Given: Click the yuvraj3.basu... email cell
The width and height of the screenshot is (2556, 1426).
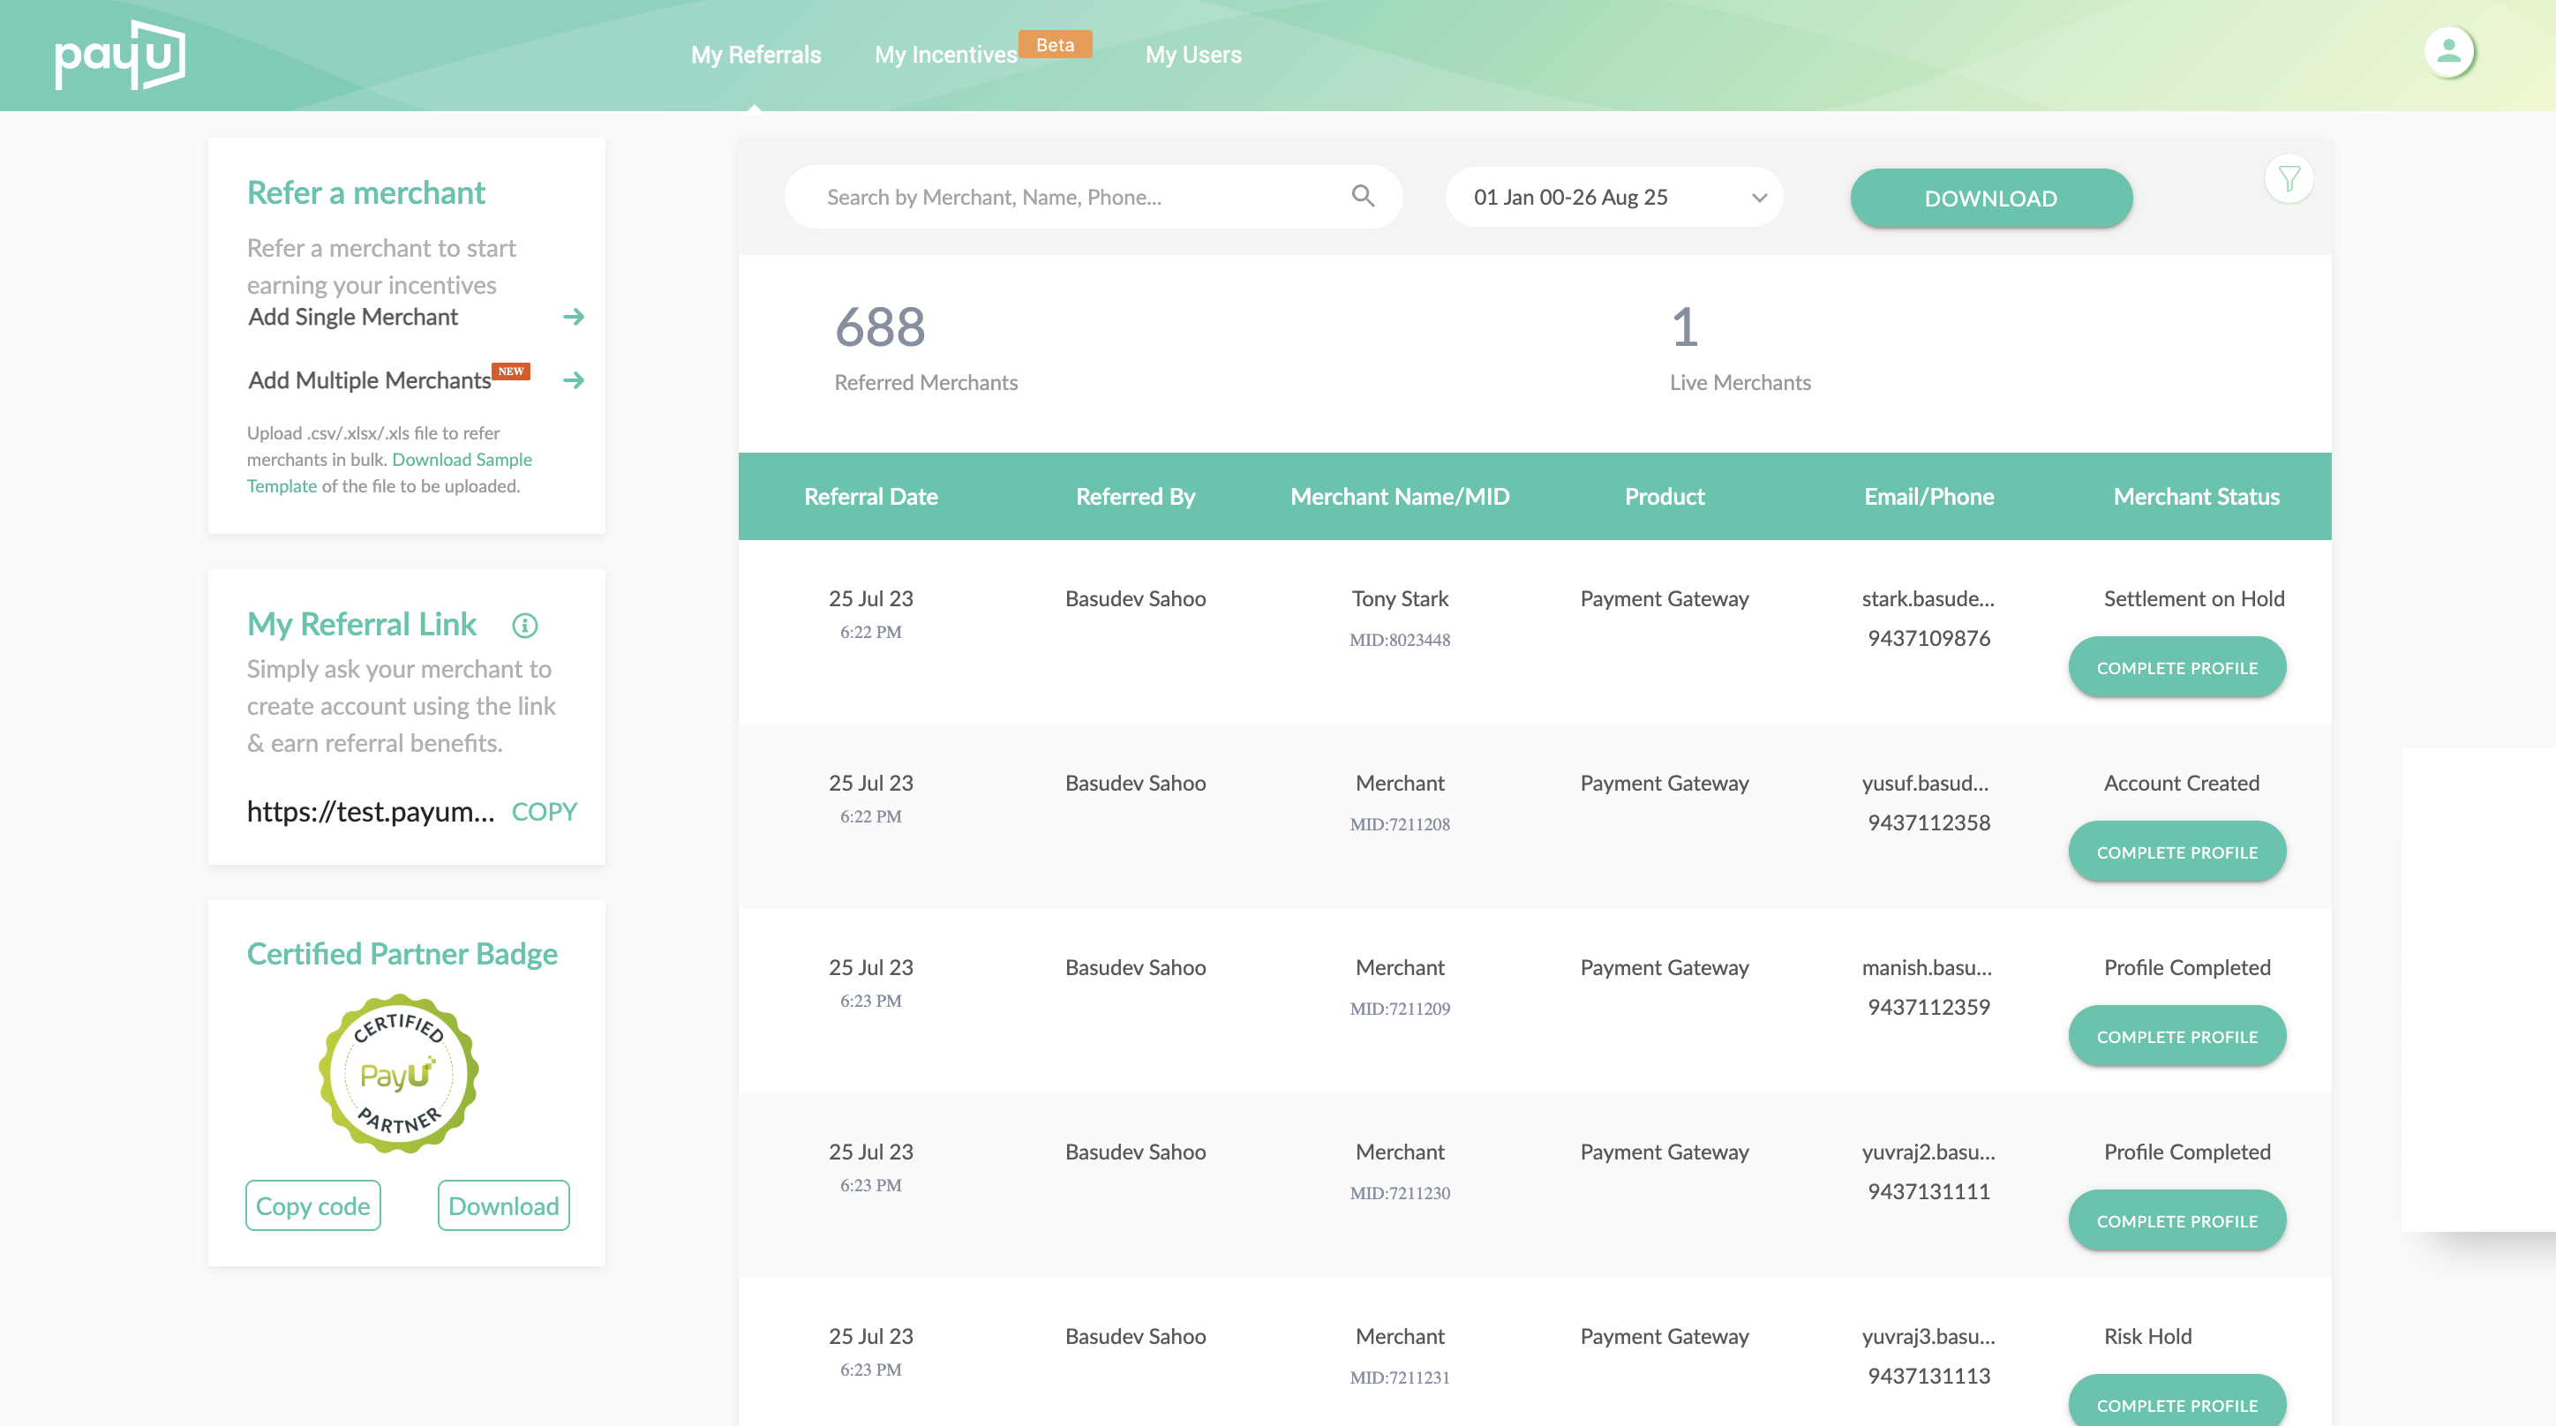Looking at the screenshot, I should click(x=1928, y=1337).
